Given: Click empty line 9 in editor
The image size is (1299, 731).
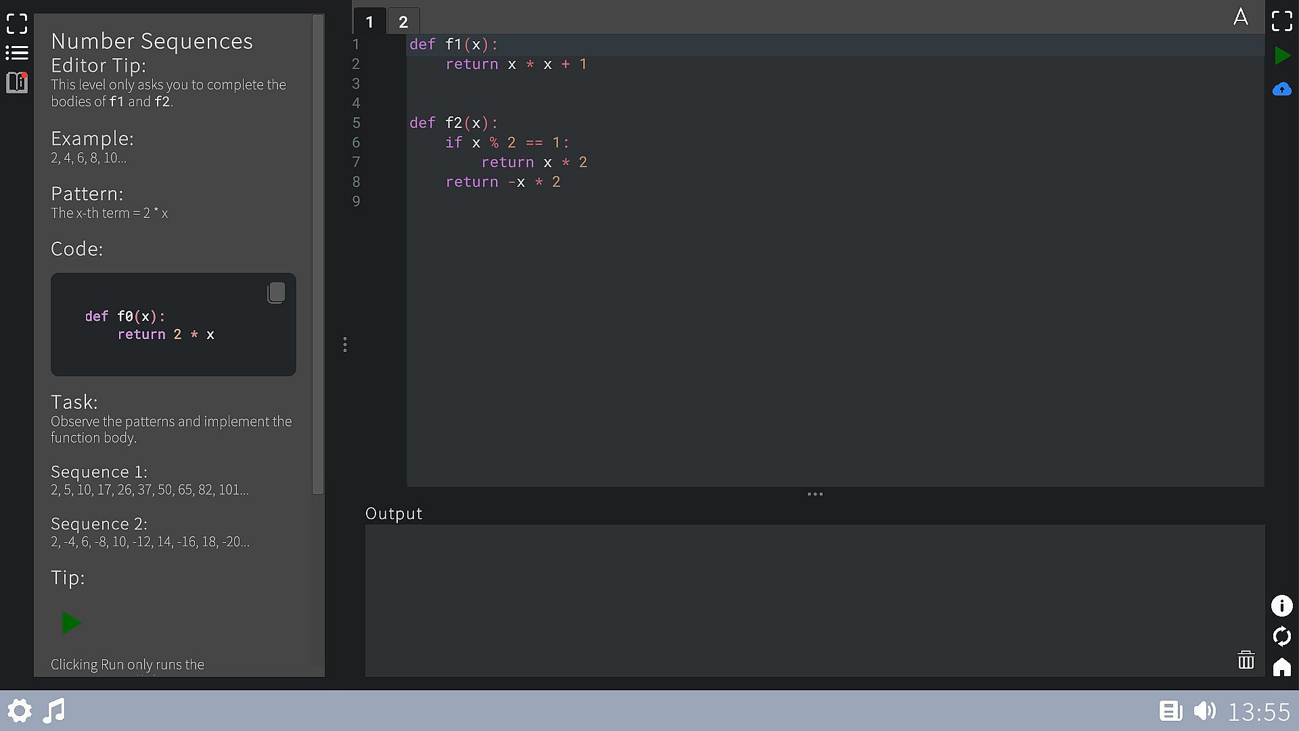Looking at the screenshot, I should [835, 202].
